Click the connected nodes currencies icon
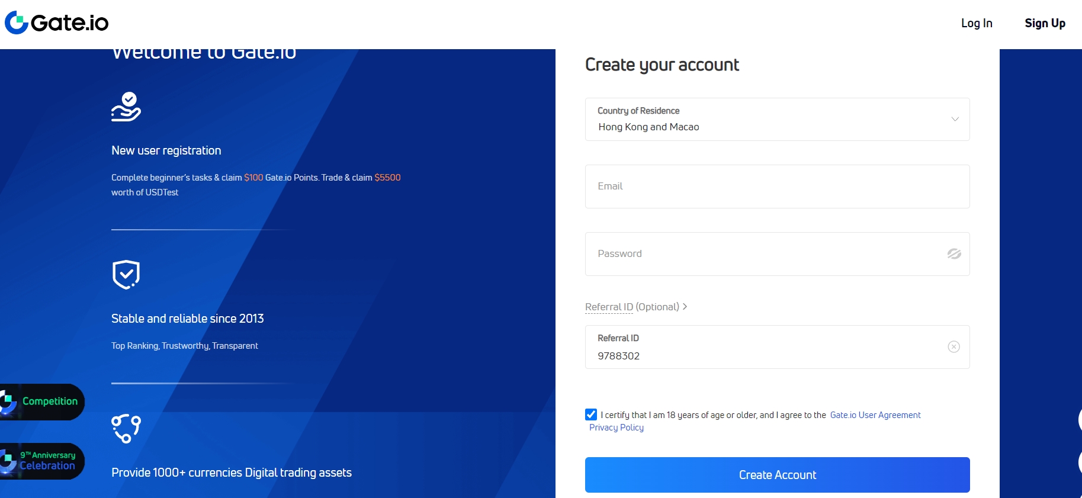 coord(126,429)
